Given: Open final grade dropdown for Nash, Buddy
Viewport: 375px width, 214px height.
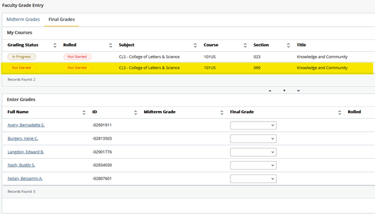Looking at the screenshot, I should point(253,165).
